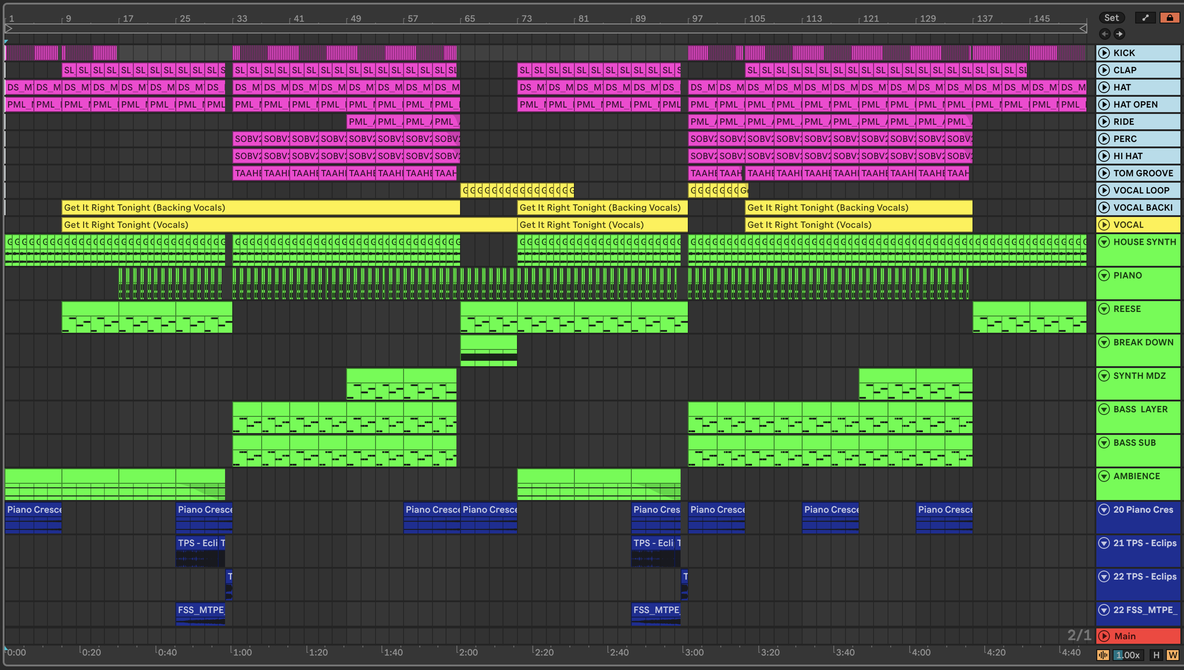Click the 1.00x track zoom slider

pyautogui.click(x=1128, y=655)
